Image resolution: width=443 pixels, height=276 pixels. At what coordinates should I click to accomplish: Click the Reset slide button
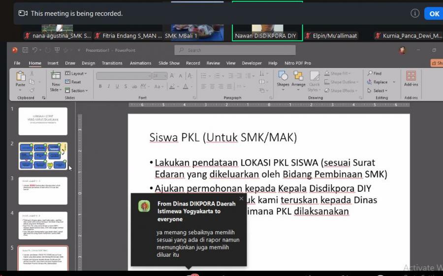pos(73,82)
